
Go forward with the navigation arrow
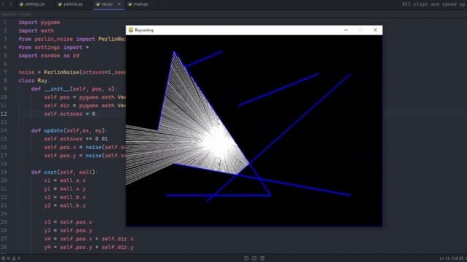tap(11, 4)
